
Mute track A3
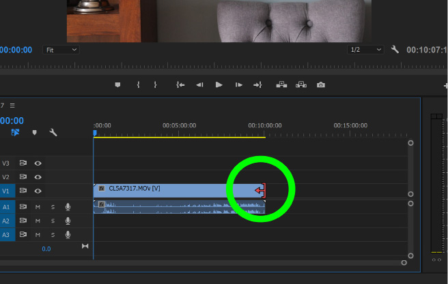(x=38, y=235)
